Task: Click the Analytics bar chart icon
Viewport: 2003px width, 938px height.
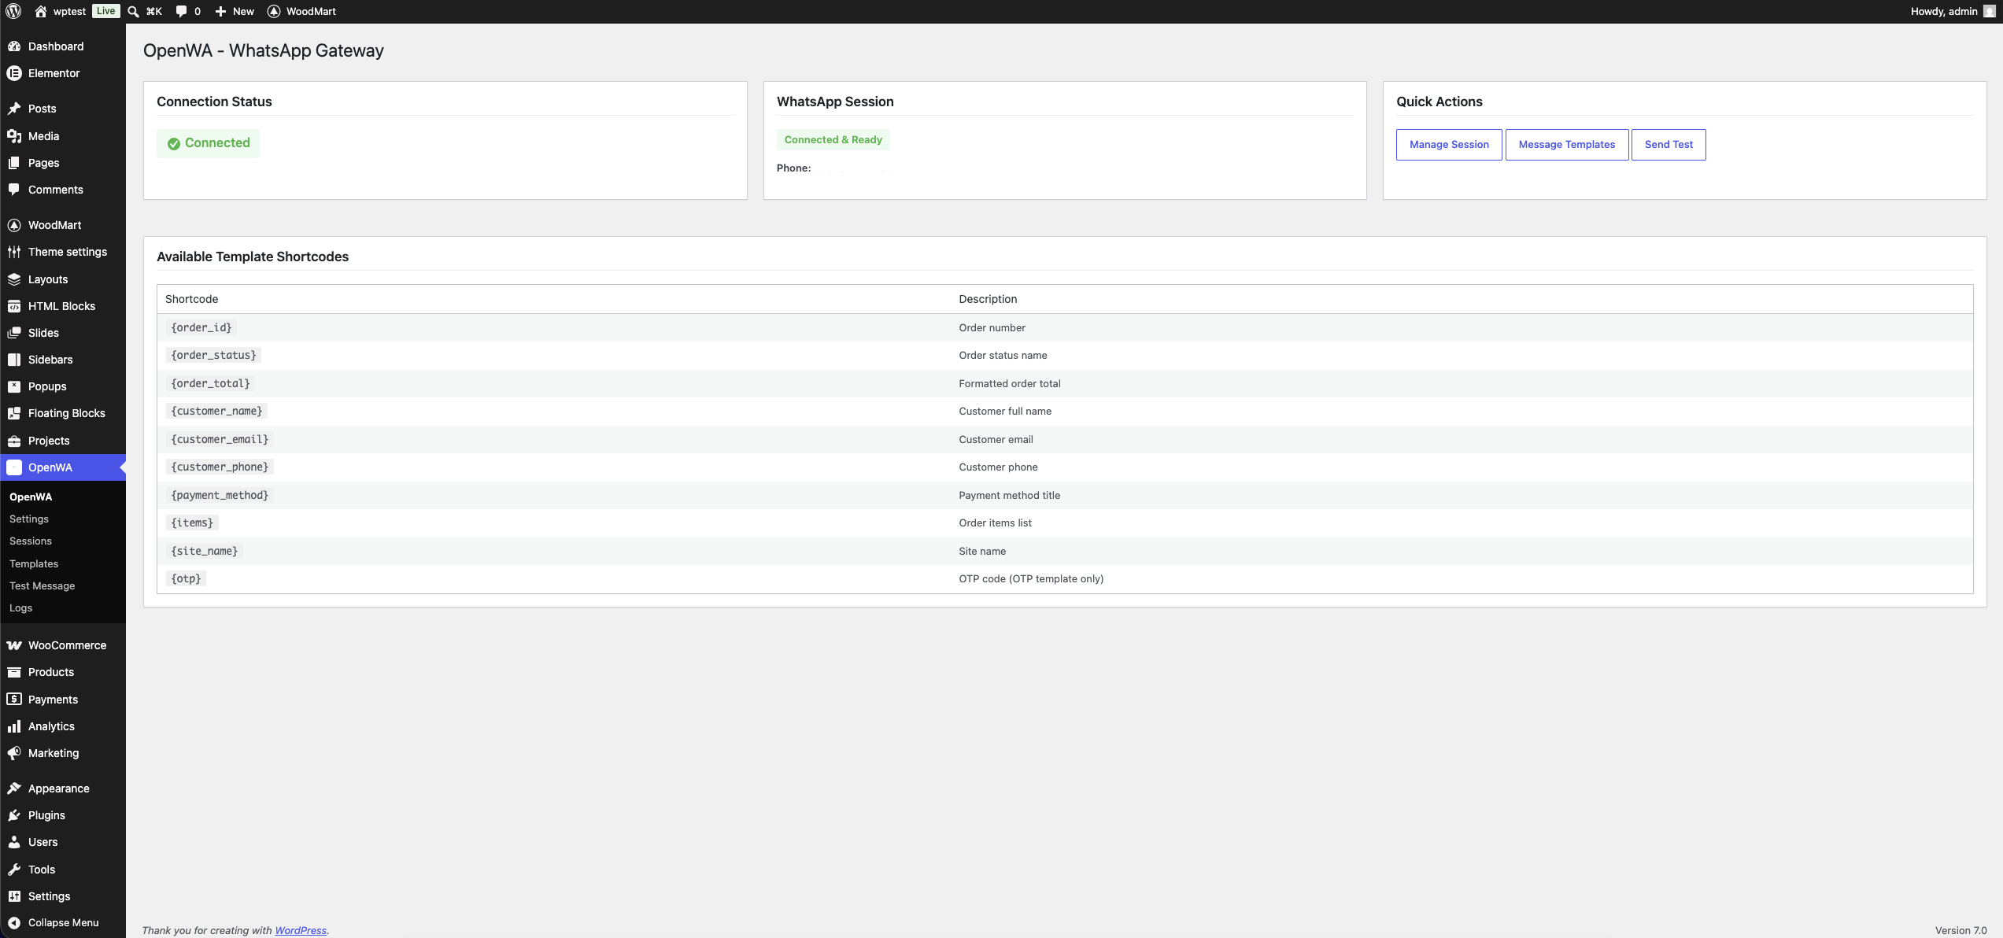Action: (x=14, y=726)
